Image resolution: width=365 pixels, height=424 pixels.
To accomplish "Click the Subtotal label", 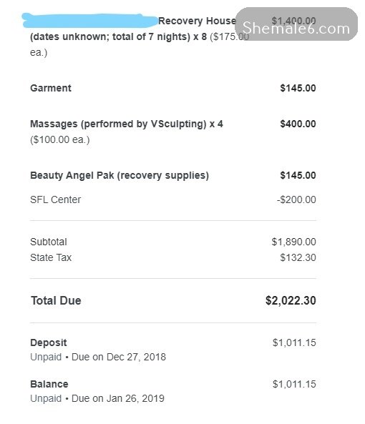I will click(x=49, y=242).
